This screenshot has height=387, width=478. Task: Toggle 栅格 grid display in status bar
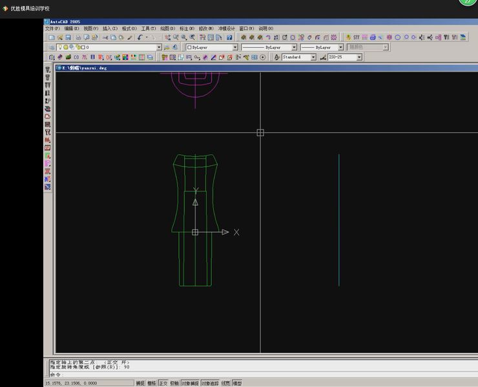[x=152, y=383]
